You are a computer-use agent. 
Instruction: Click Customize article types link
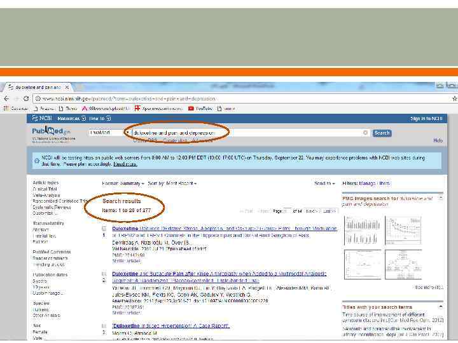click(x=45, y=213)
